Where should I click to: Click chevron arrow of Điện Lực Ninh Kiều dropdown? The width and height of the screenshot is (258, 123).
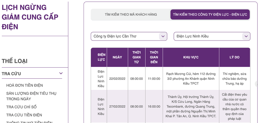tap(246, 36)
